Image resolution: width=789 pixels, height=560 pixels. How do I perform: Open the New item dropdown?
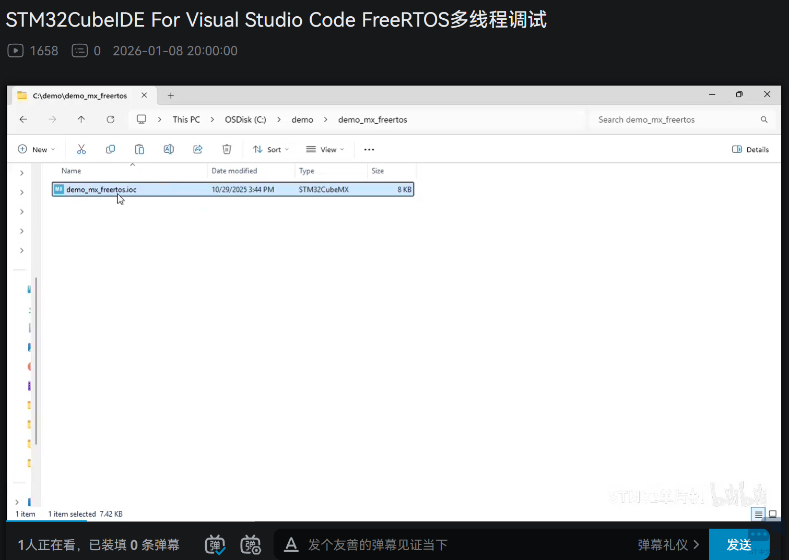pos(36,149)
